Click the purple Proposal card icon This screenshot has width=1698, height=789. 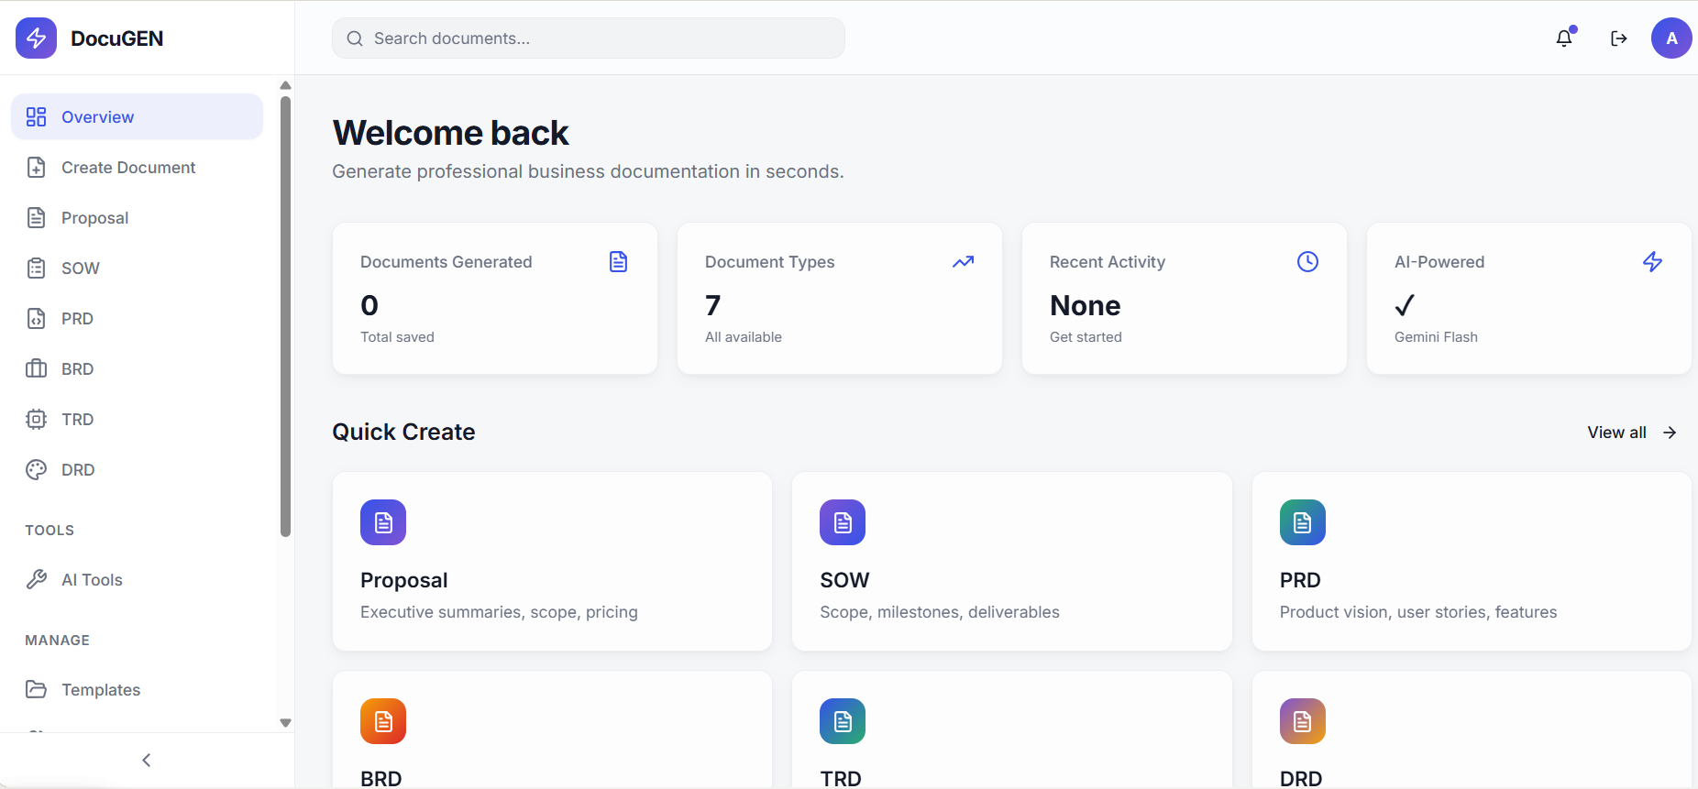[x=383, y=522]
